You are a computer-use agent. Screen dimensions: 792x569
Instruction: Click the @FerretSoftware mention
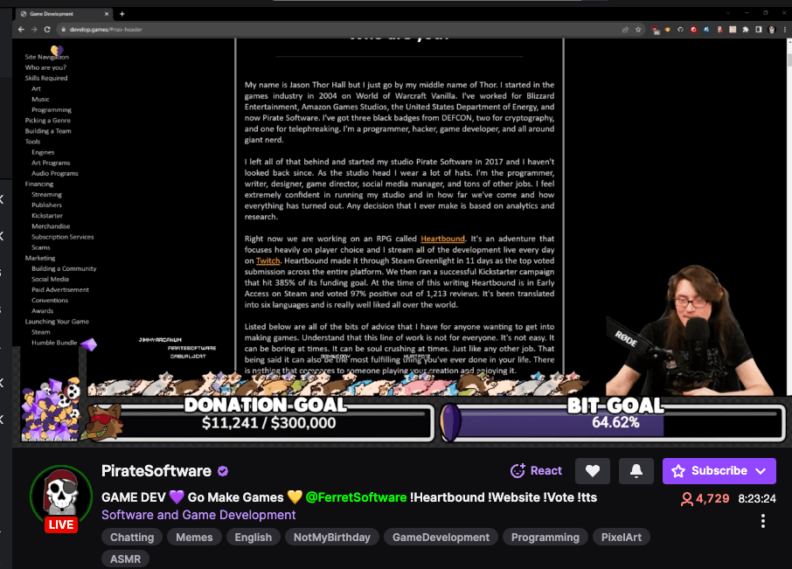(356, 497)
